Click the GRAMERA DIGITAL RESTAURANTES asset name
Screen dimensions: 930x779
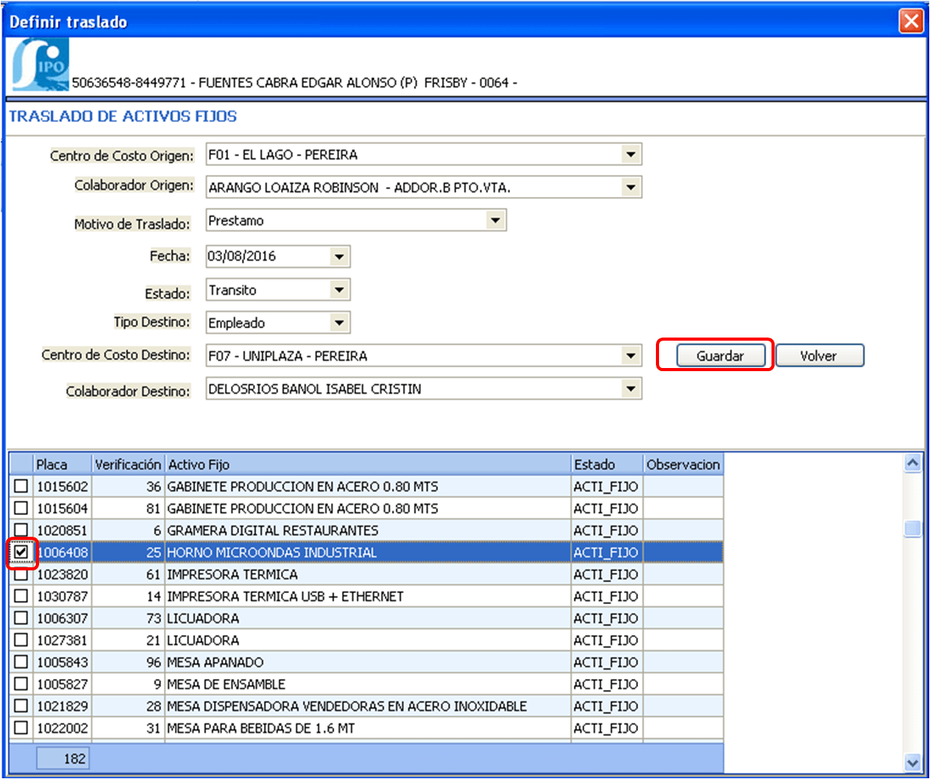273,531
